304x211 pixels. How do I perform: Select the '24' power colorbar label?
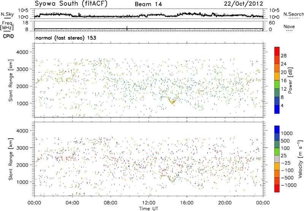click(283, 64)
